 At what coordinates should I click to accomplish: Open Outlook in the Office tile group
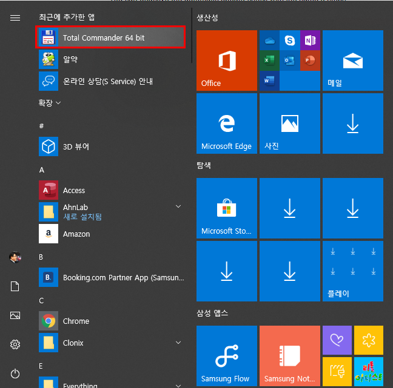(x=290, y=61)
